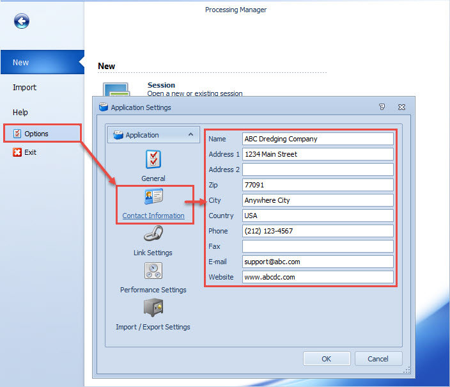Click the Performance Settings label

pos(153,290)
